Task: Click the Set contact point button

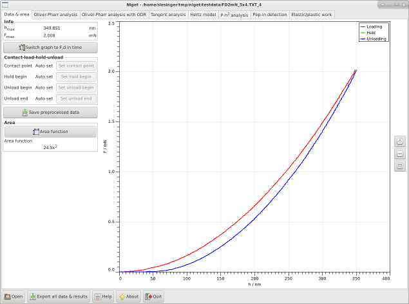Action: pos(76,66)
